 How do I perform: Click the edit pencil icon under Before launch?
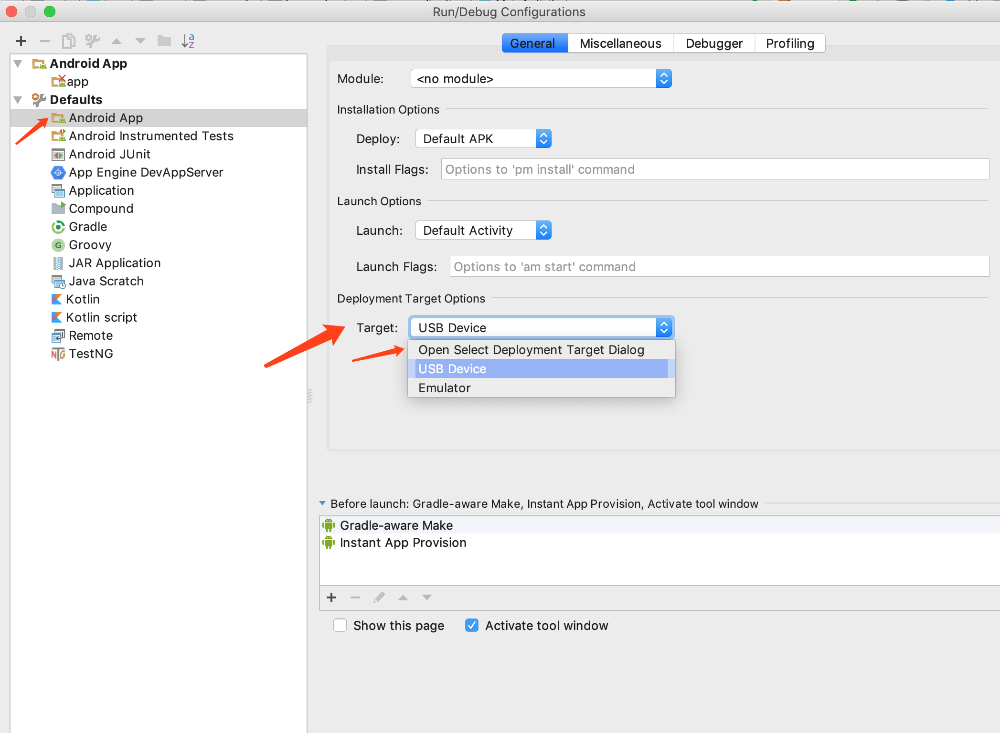coord(379,597)
